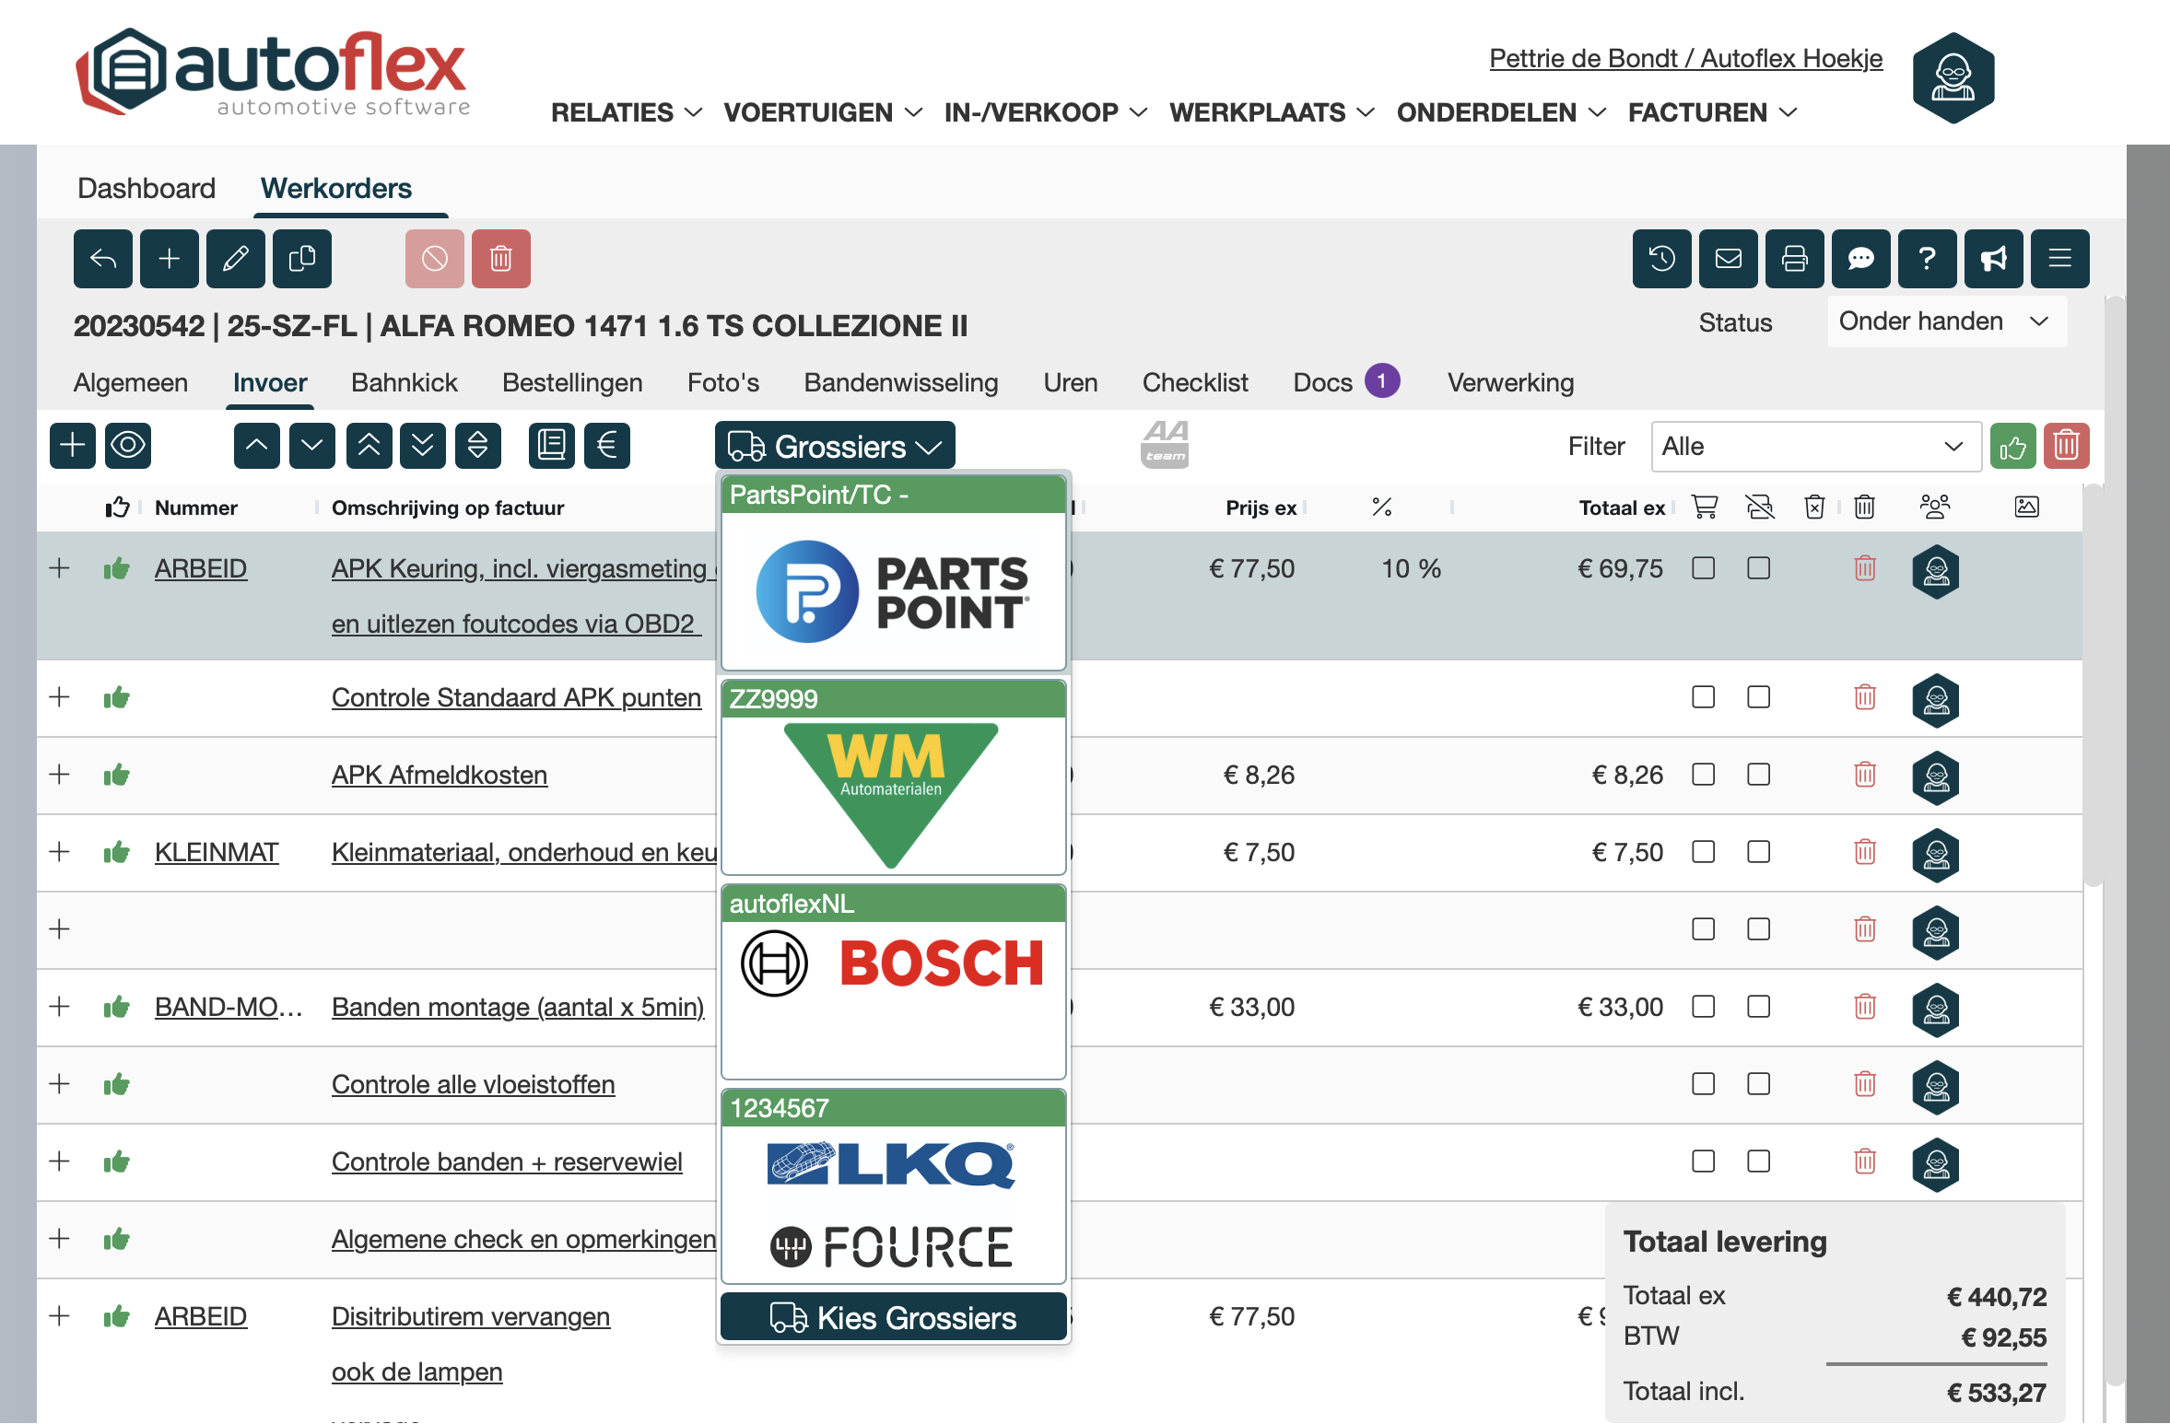Tick first checkbox on ARBEID APK row
This screenshot has width=2170, height=1424.
pyautogui.click(x=1703, y=568)
